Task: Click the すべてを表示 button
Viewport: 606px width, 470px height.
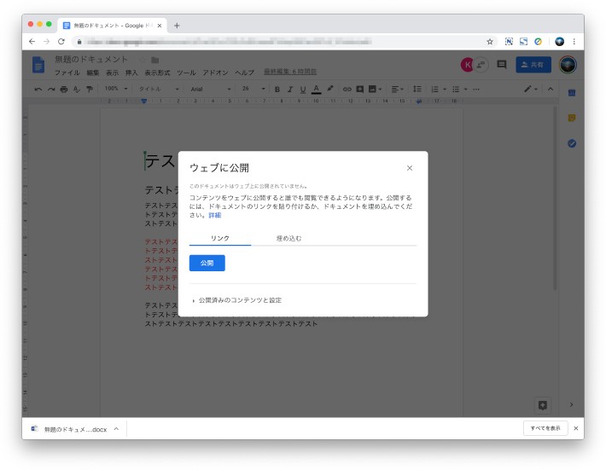Action: click(x=545, y=428)
